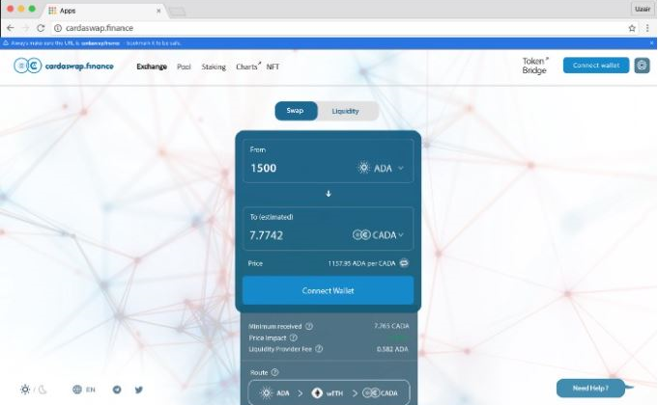Select the Swap tab

pyautogui.click(x=296, y=111)
